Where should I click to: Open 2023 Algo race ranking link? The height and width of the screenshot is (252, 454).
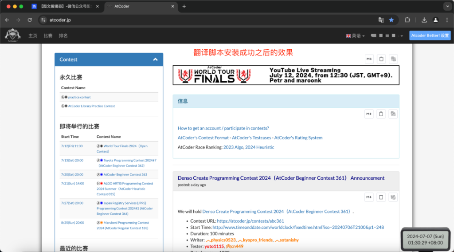click(x=233, y=147)
